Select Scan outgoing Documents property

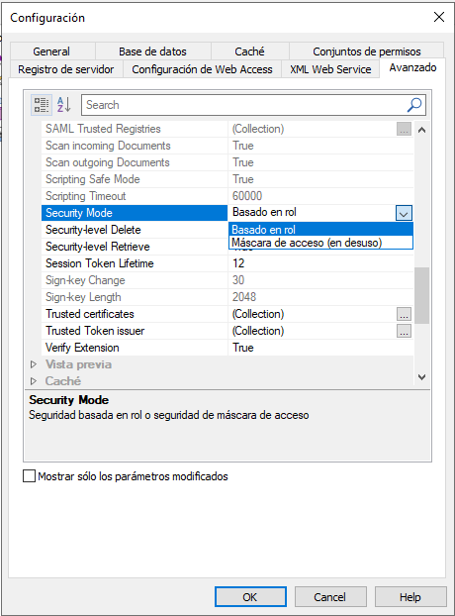[135, 162]
